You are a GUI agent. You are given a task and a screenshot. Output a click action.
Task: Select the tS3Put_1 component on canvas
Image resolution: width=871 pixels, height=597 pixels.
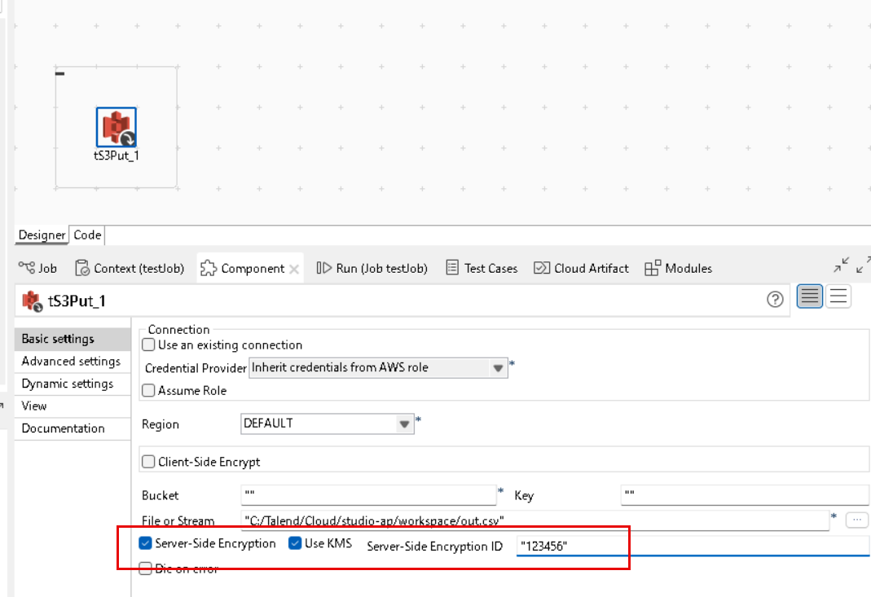click(x=116, y=127)
